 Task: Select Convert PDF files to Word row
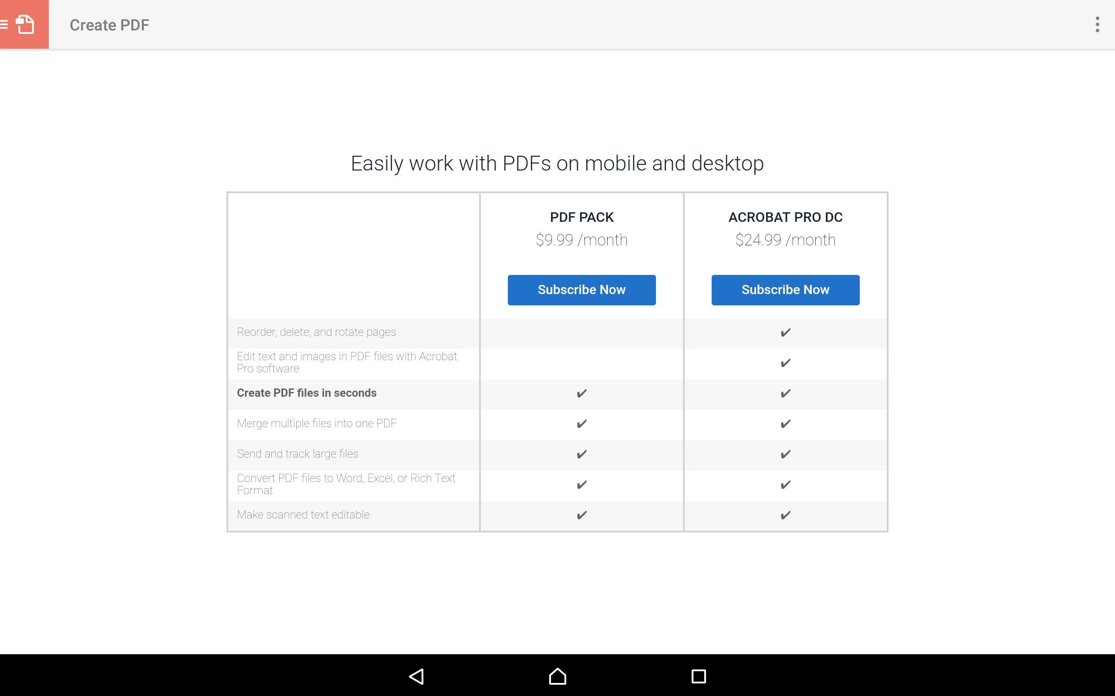tap(345, 484)
